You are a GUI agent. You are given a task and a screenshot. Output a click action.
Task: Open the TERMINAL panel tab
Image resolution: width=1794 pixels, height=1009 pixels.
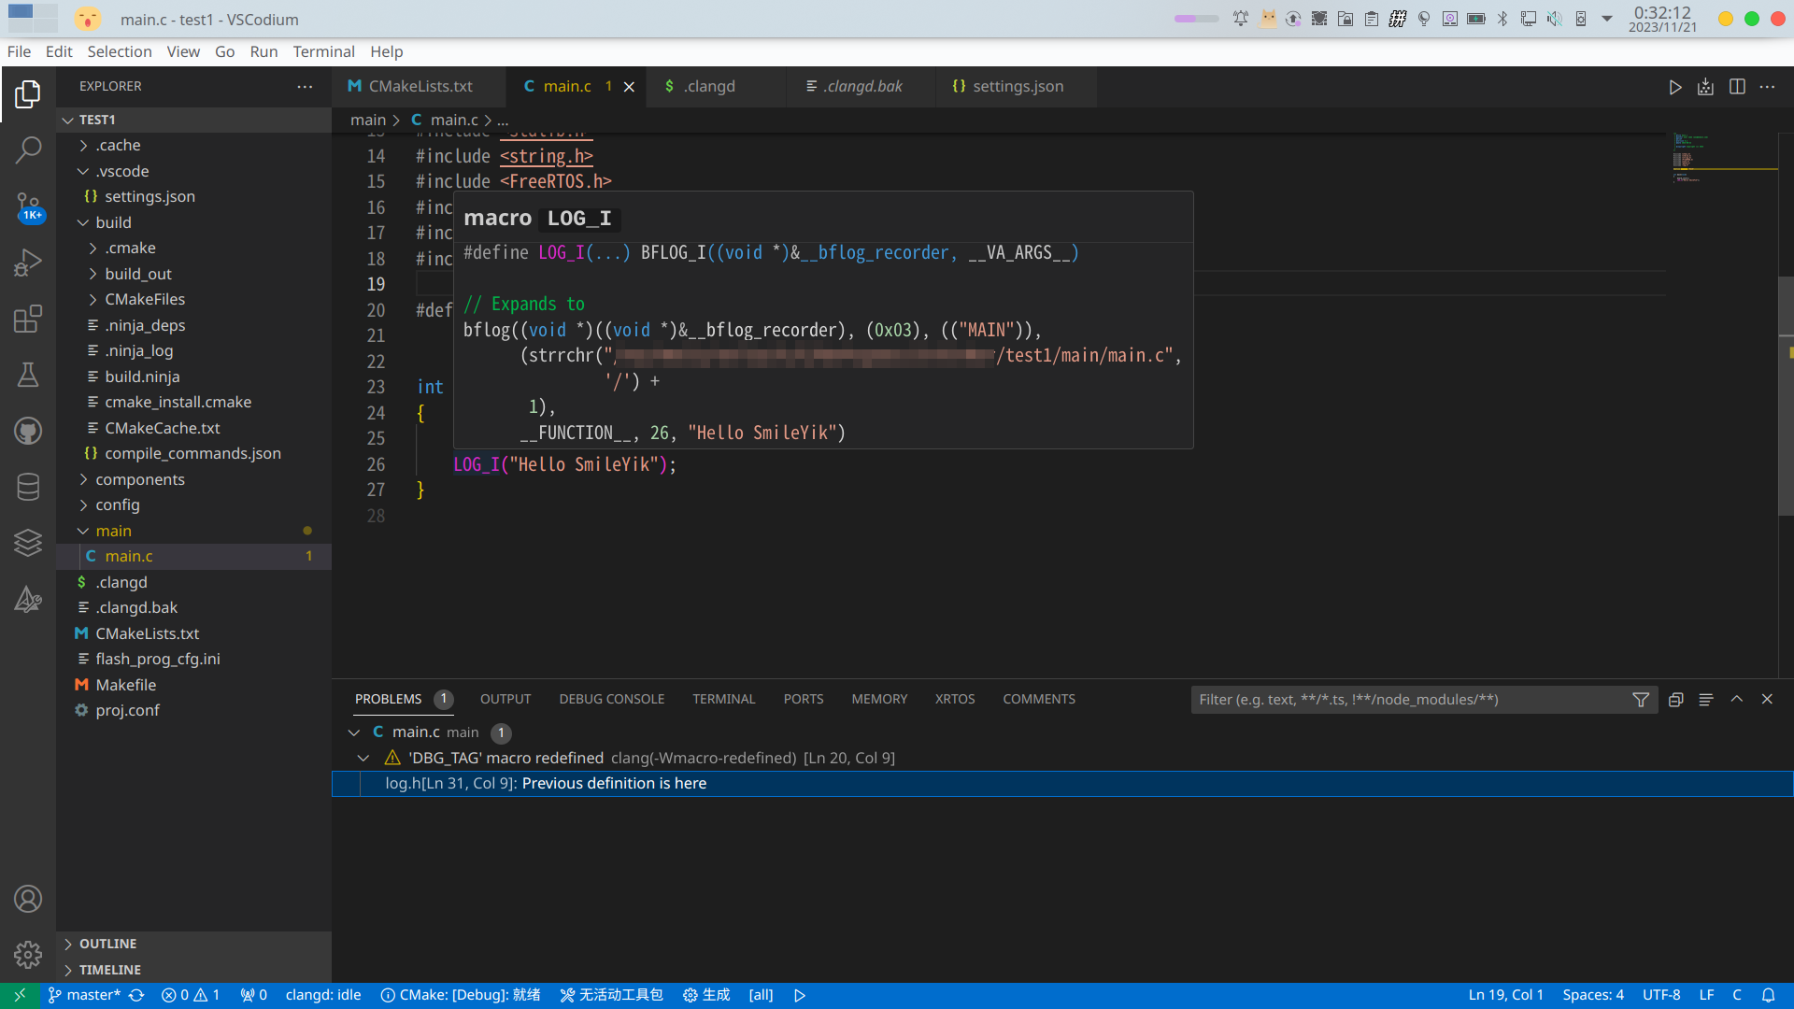tap(723, 700)
